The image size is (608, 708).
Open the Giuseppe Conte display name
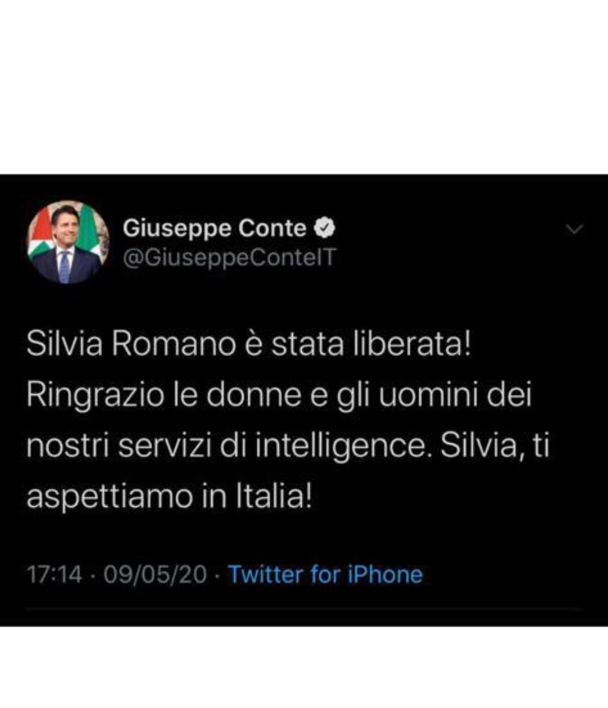point(214,228)
